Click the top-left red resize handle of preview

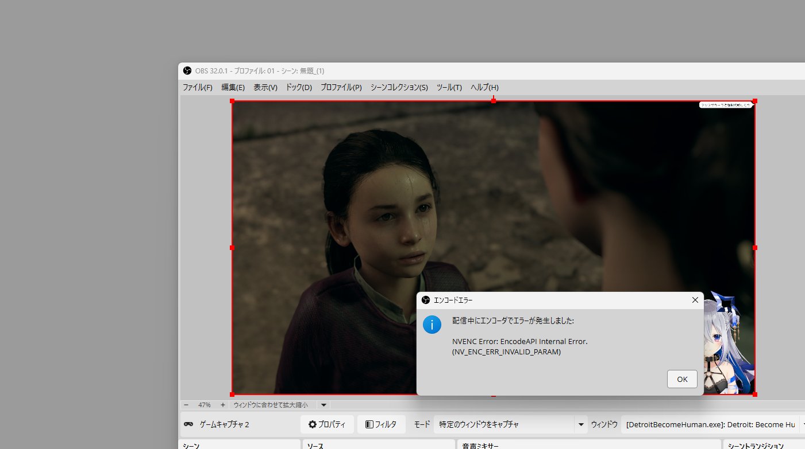pos(232,101)
